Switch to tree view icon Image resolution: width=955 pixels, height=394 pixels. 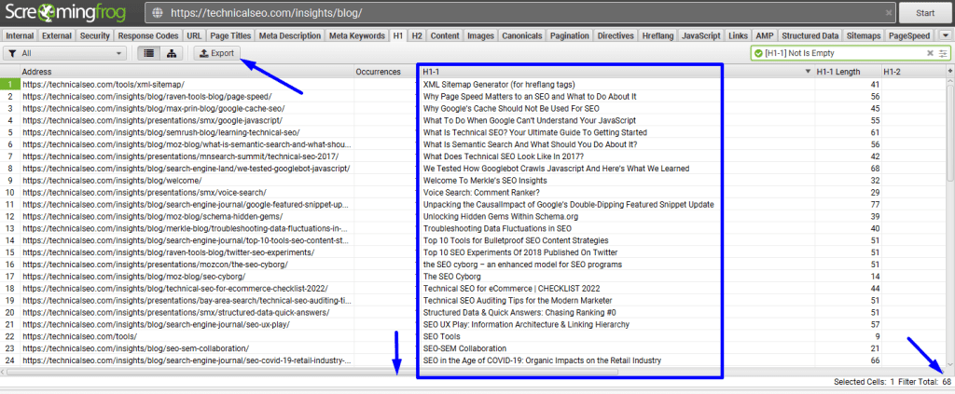point(173,53)
